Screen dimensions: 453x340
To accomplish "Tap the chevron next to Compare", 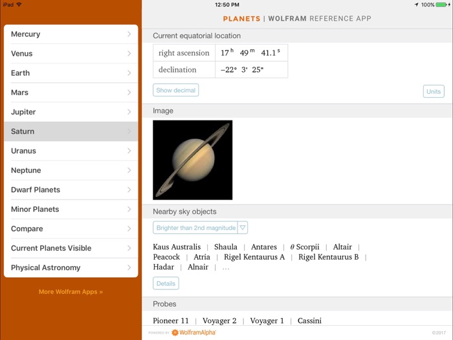I will [129, 229].
